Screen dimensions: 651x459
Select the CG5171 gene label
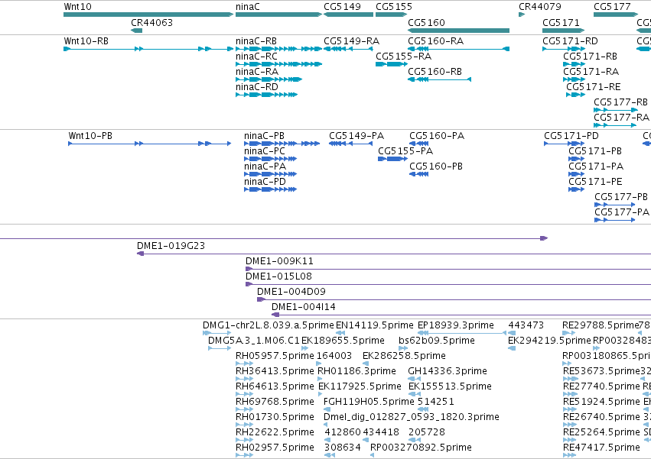(561, 22)
